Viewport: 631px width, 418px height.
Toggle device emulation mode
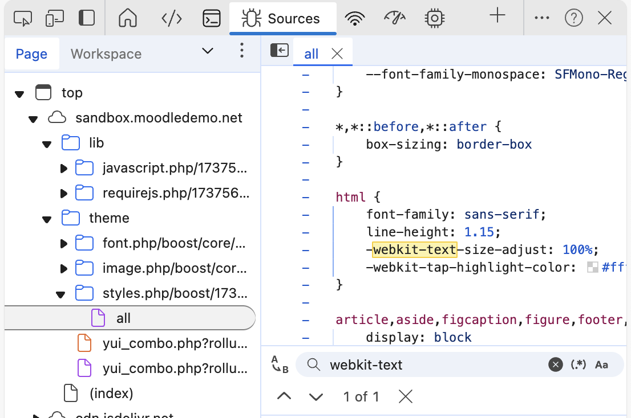[x=54, y=18]
